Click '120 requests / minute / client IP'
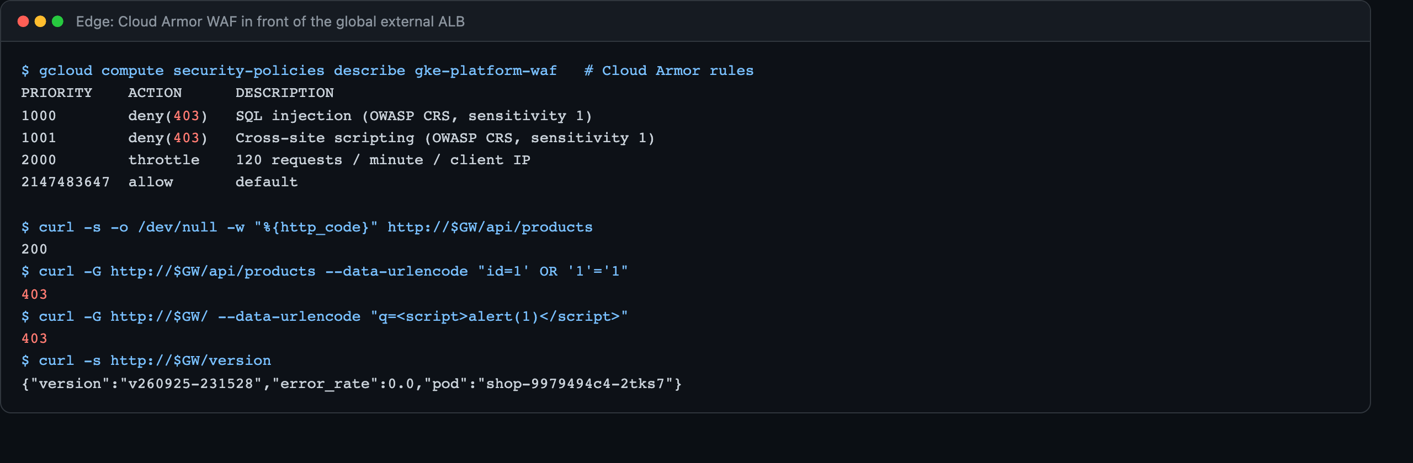This screenshot has height=463, width=1413. pyautogui.click(x=383, y=160)
